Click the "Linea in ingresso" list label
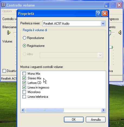The image size is (124, 127). click(x=38, y=87)
